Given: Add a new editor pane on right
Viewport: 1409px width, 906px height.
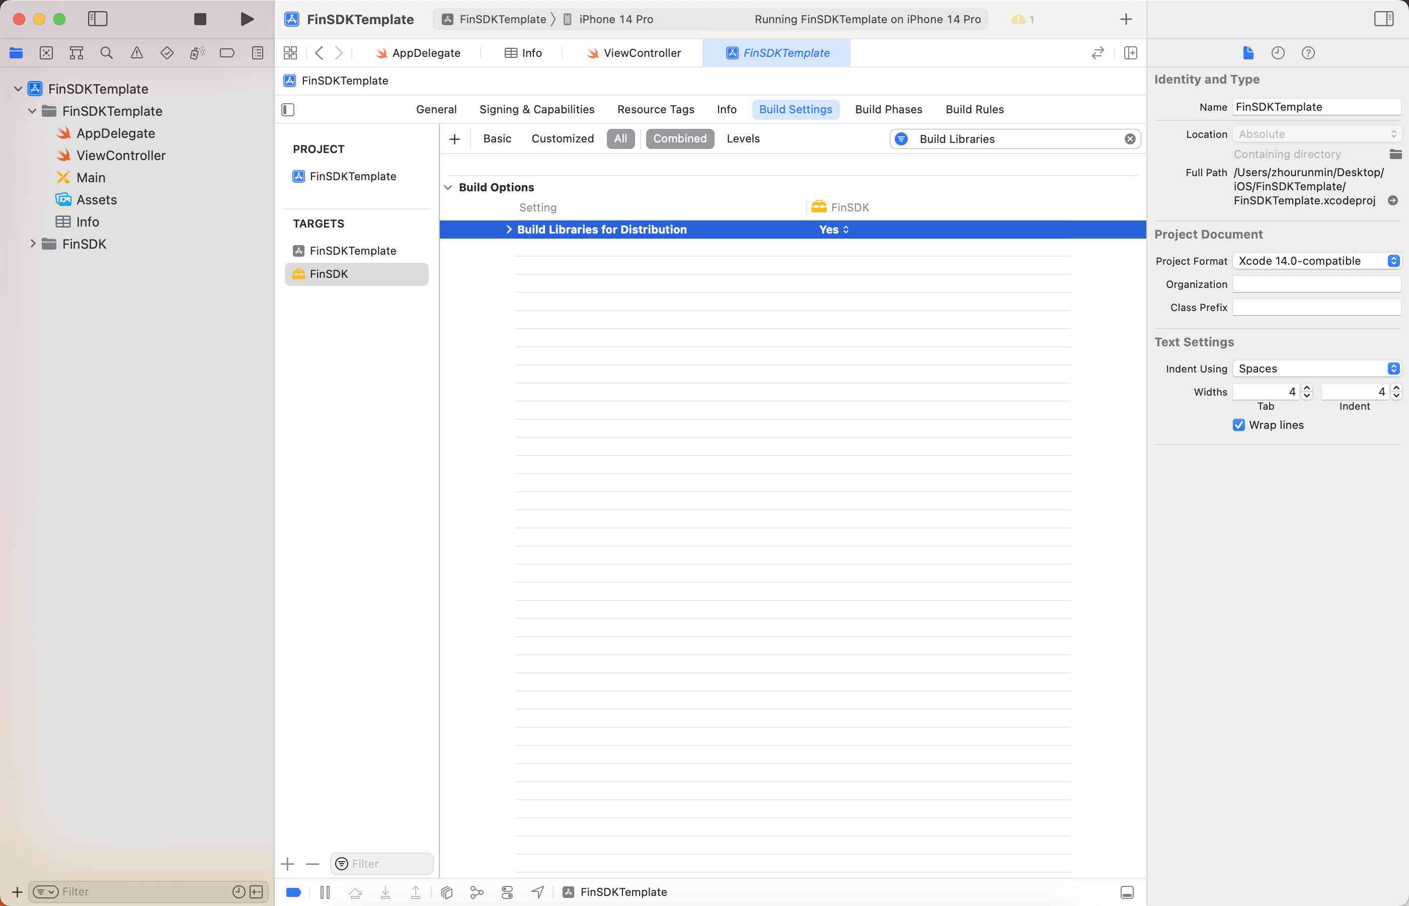Looking at the screenshot, I should tap(1130, 53).
